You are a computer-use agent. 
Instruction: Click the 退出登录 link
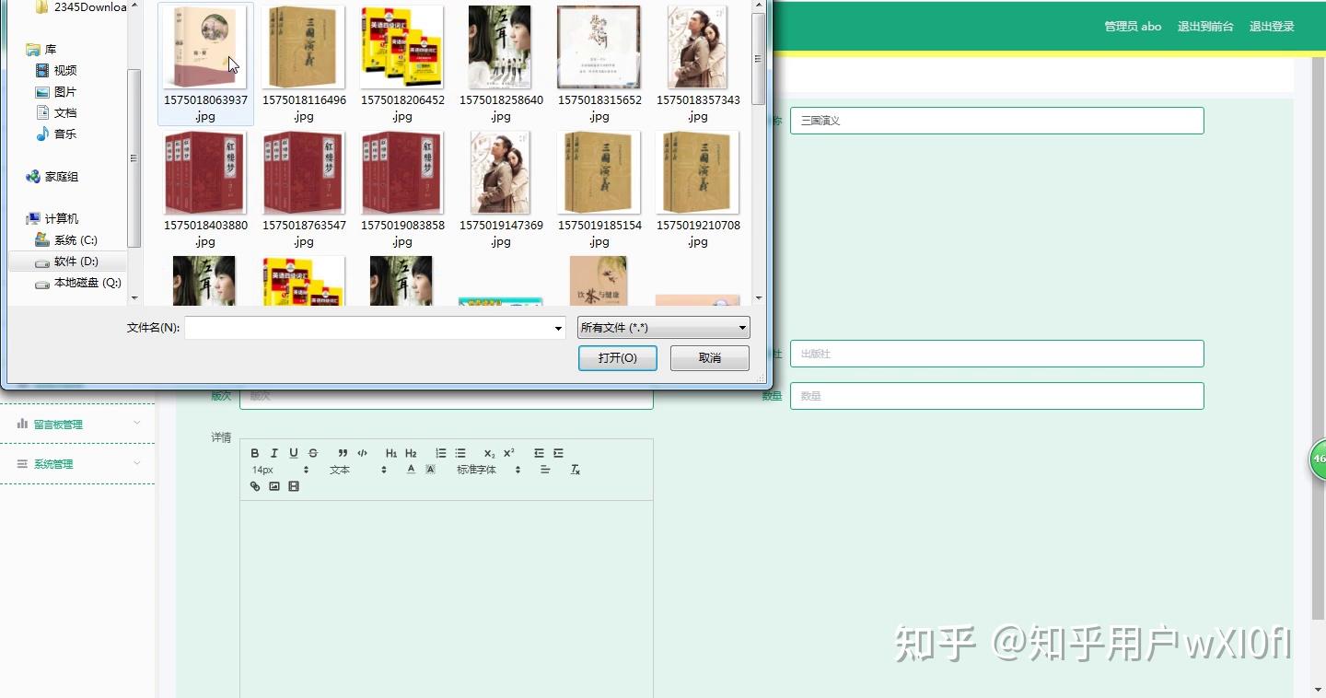(x=1272, y=27)
